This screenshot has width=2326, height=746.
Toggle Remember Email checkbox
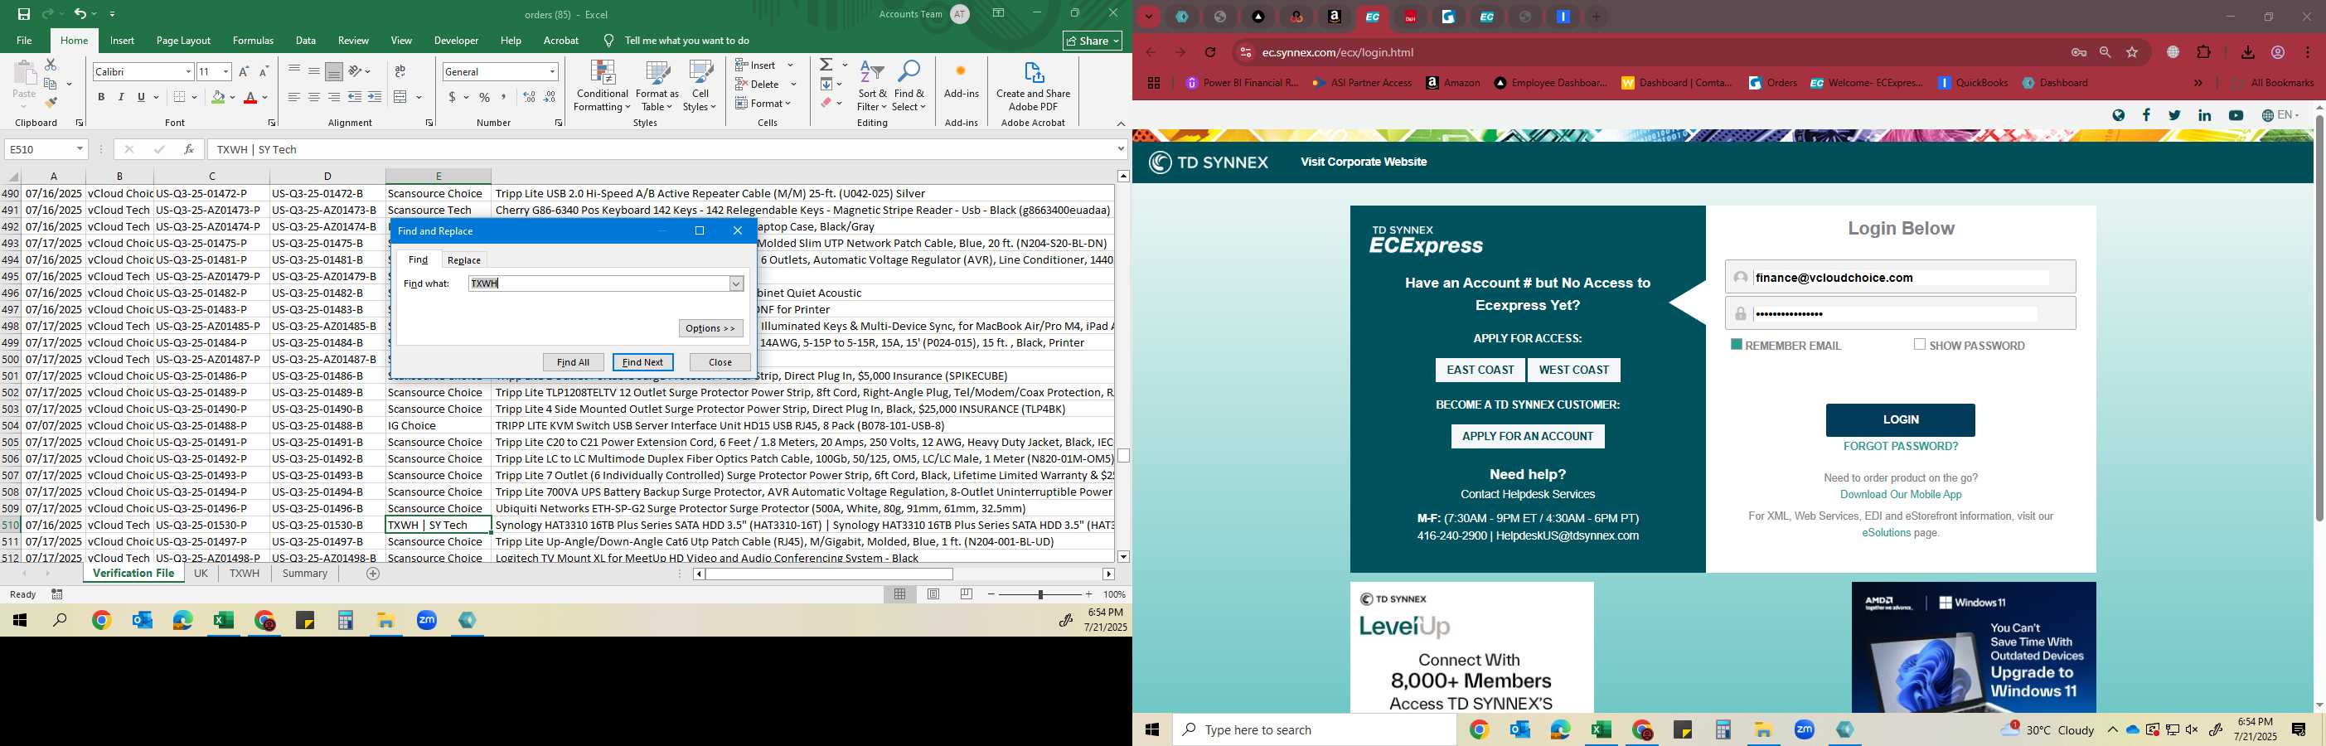click(x=1736, y=345)
